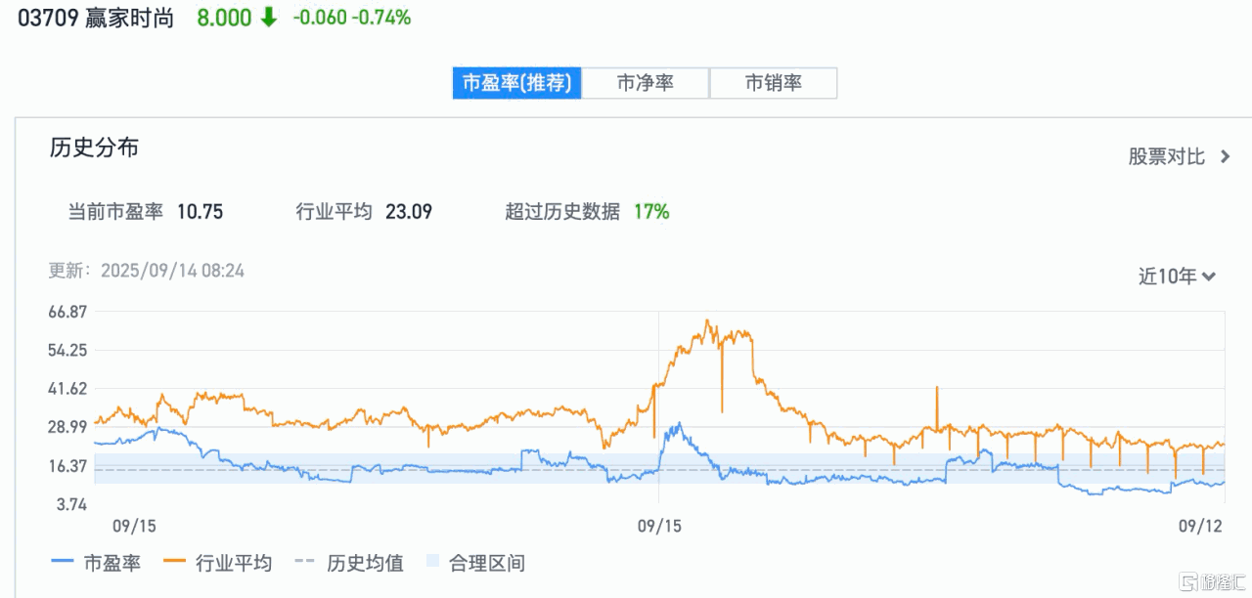Click the industry average value 23.09

coord(409,211)
